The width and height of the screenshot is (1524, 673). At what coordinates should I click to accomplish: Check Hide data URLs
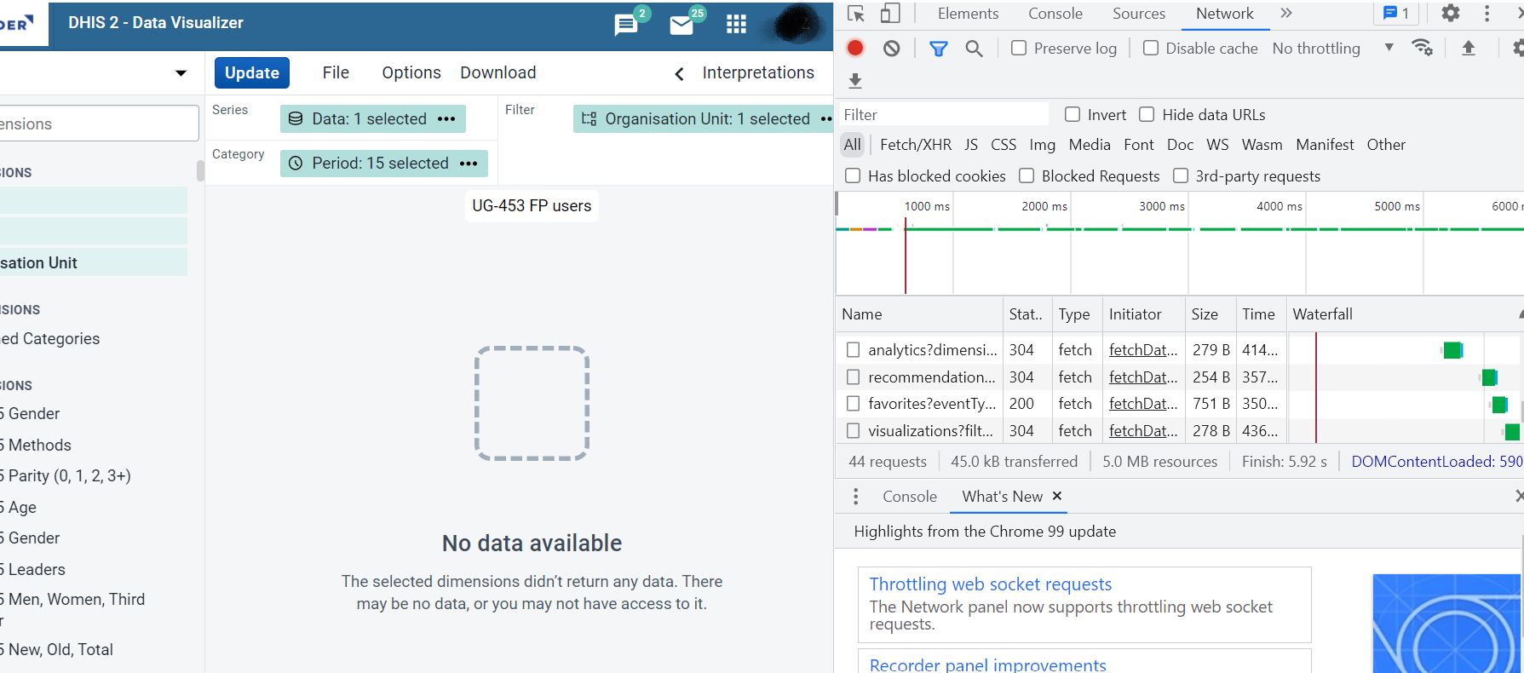click(x=1147, y=114)
